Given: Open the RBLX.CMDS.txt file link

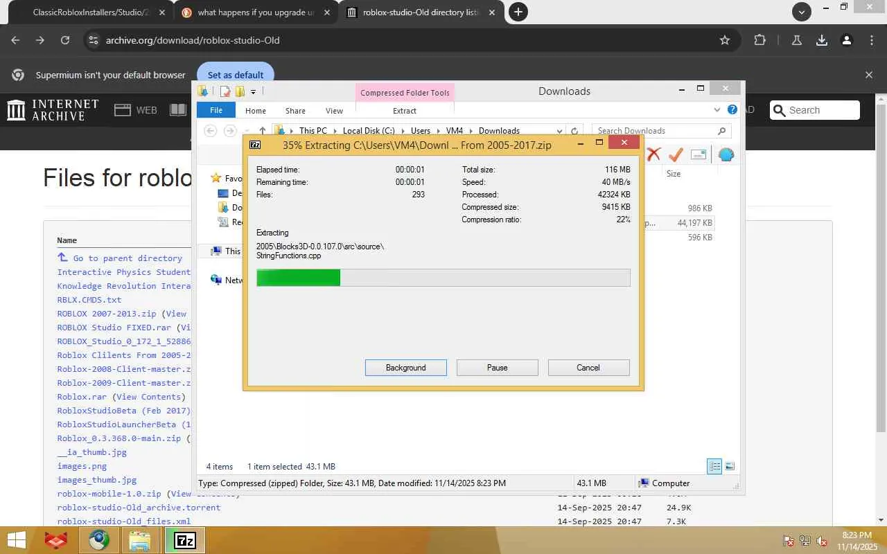Looking at the screenshot, I should pos(89,300).
